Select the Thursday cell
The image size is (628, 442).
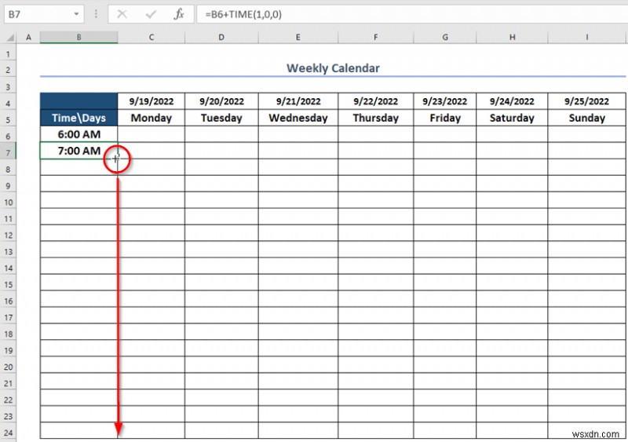(376, 118)
